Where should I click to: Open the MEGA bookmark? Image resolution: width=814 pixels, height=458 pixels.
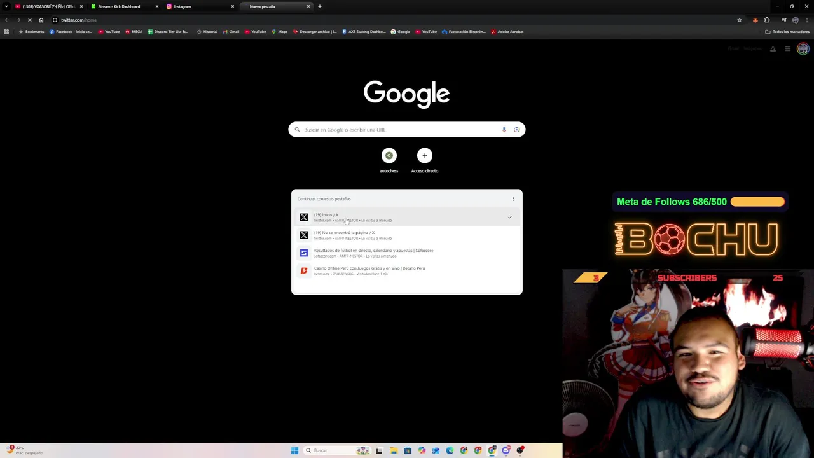[x=134, y=32]
